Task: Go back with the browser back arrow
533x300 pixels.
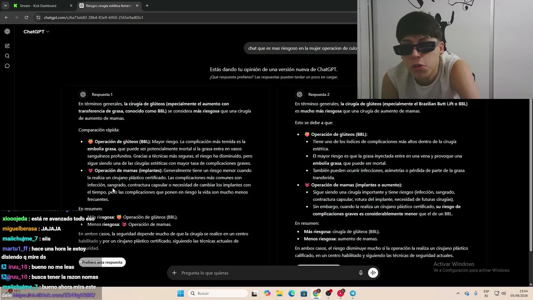Action: [x=6, y=17]
